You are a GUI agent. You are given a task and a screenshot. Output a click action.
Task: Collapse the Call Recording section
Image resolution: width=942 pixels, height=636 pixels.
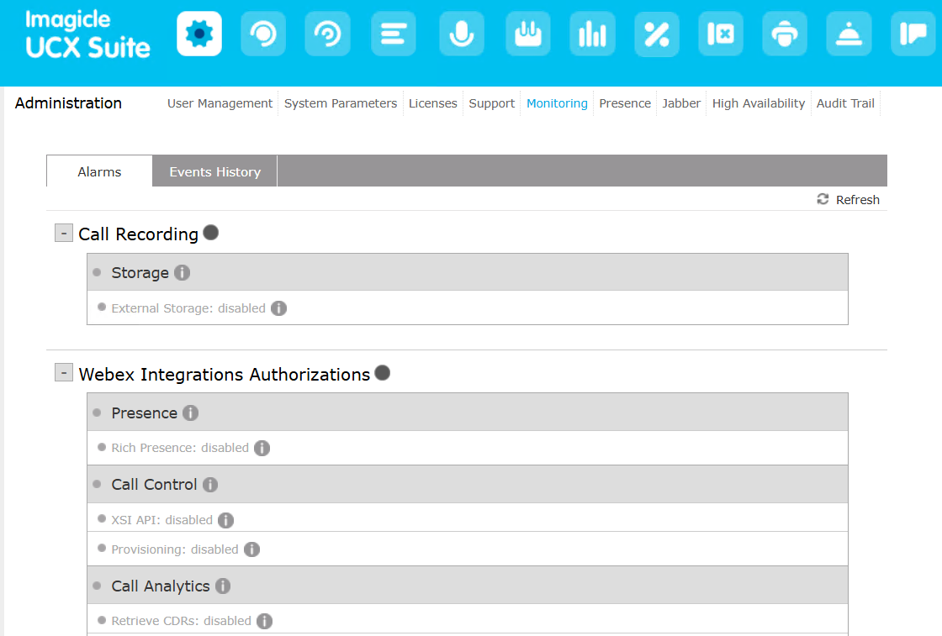coord(64,233)
